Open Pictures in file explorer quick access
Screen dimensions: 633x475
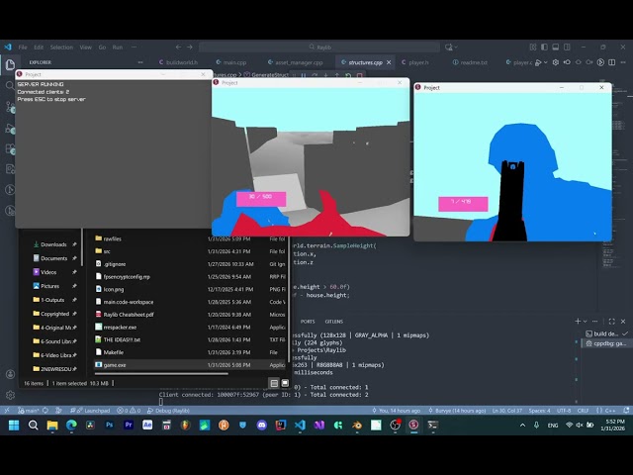[50, 286]
